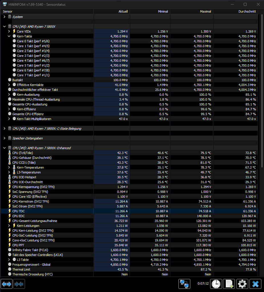The image size is (264, 292).
Task: Click the thermometer icon of CPU IOD Hotspot
Action: coord(10,177)
